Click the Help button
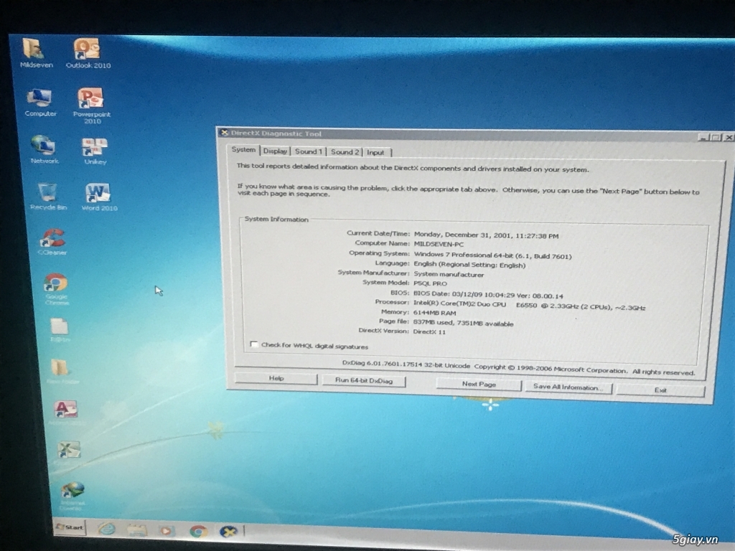The height and width of the screenshot is (551, 735). click(276, 378)
